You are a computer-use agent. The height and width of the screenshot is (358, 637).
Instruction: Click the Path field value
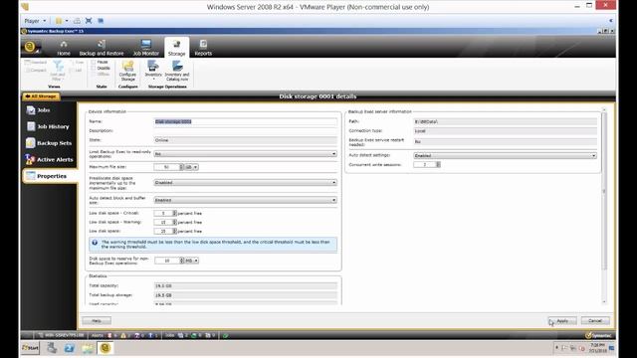pos(505,121)
